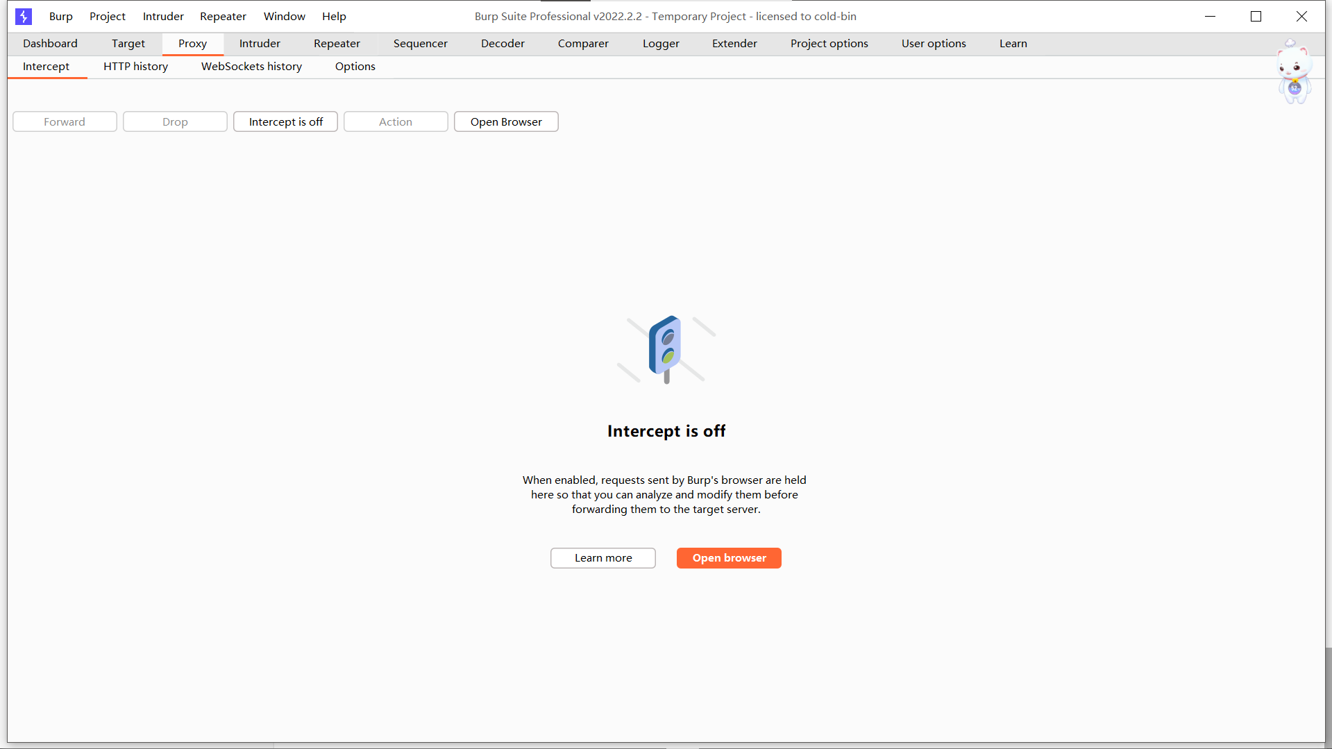Click the white cat mascot icon

tap(1295, 72)
